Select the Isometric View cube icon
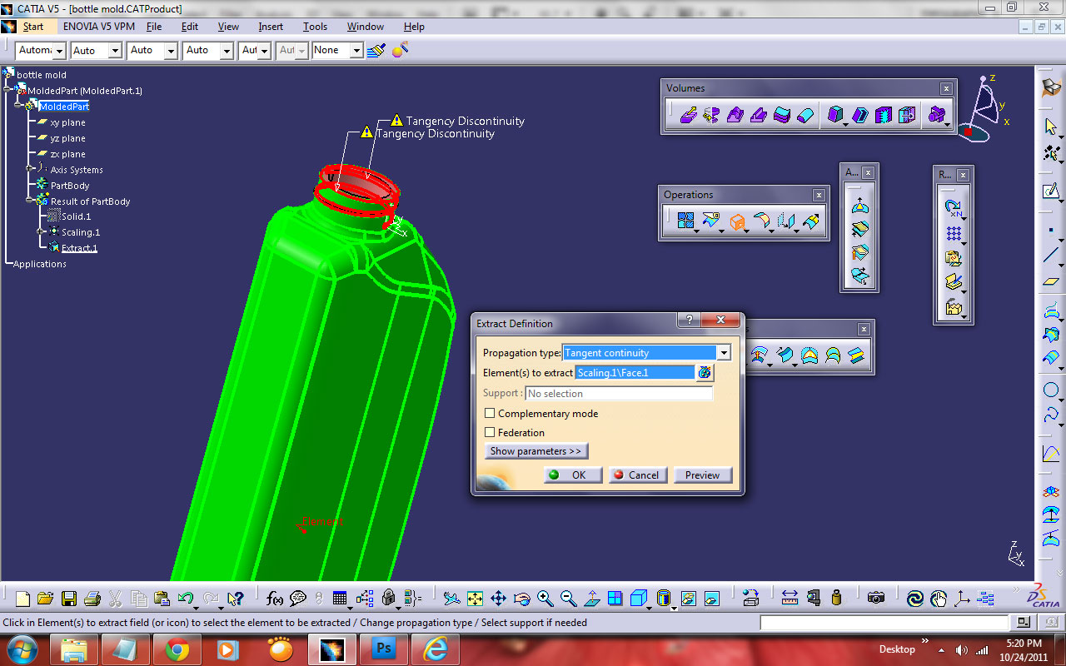1066x666 pixels. point(639,599)
